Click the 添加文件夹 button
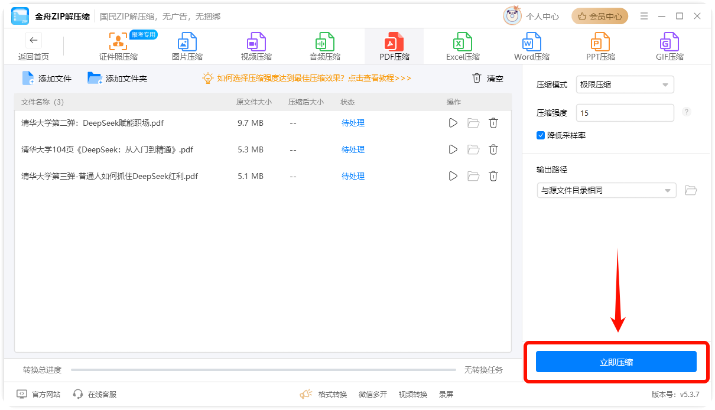 (x=117, y=78)
